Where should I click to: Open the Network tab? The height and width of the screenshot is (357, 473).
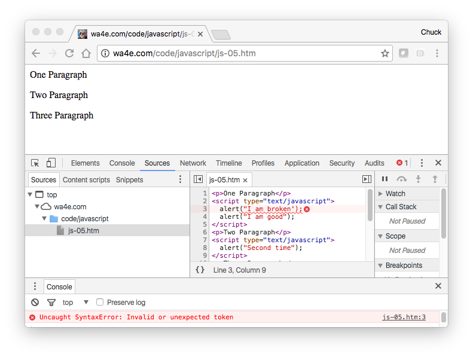pos(193,163)
